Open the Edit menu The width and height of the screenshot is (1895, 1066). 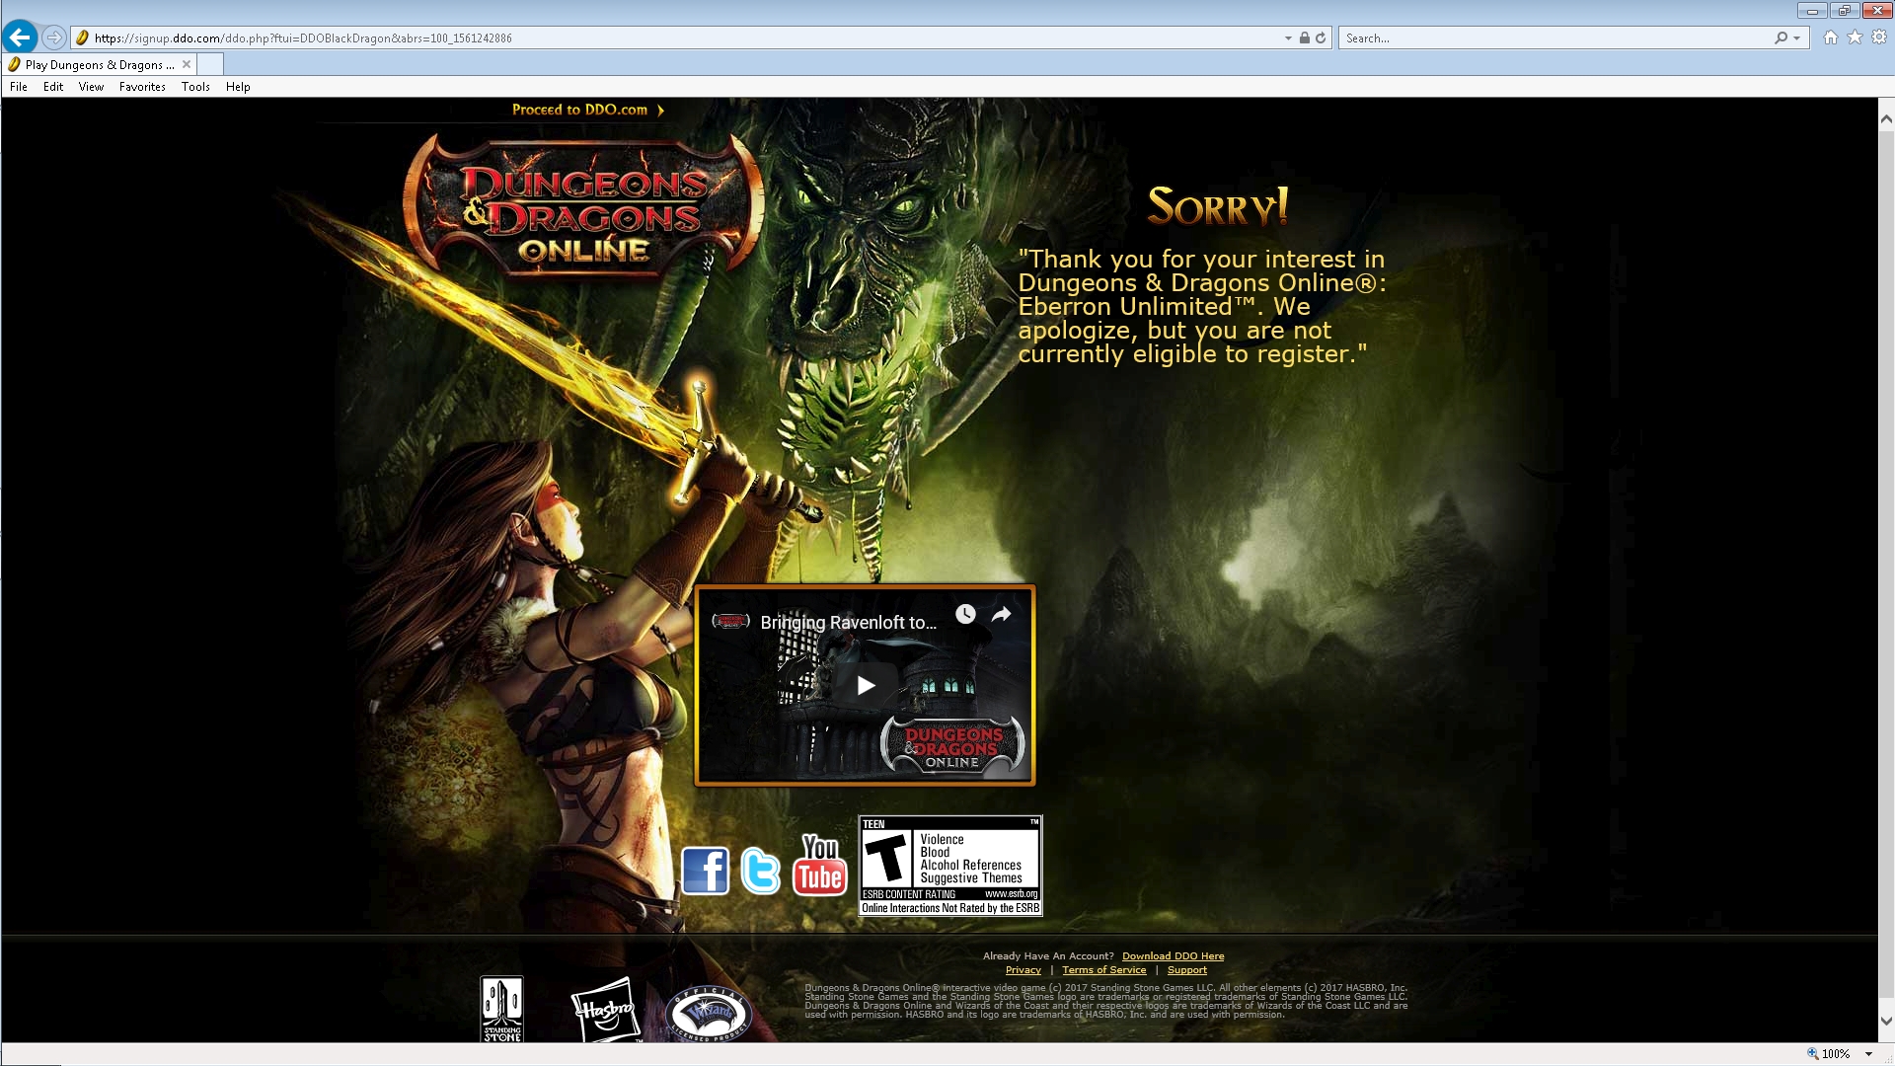pos(53,87)
